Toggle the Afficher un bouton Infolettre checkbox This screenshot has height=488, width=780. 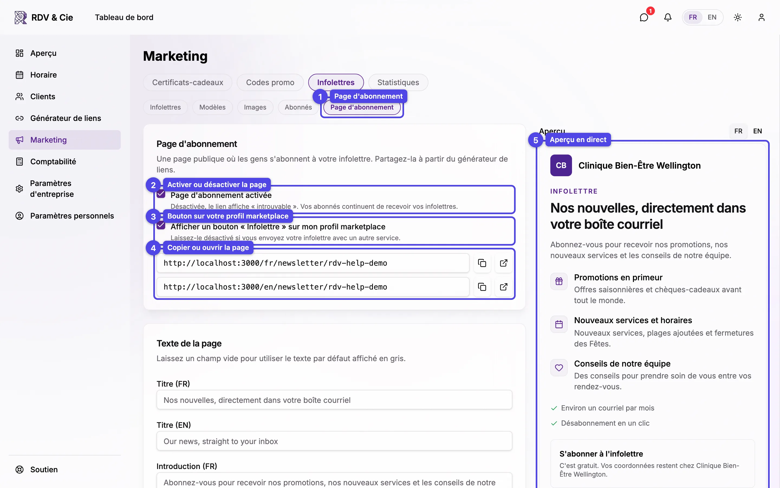[161, 225]
